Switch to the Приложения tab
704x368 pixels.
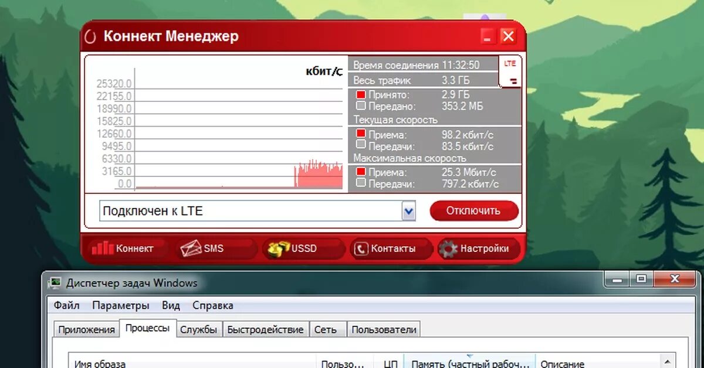click(86, 330)
